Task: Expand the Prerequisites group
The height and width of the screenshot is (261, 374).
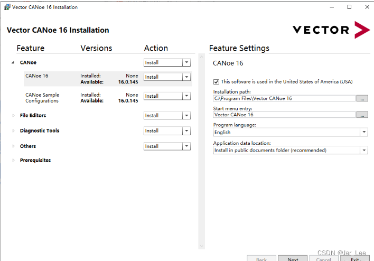Action: pos(13,160)
